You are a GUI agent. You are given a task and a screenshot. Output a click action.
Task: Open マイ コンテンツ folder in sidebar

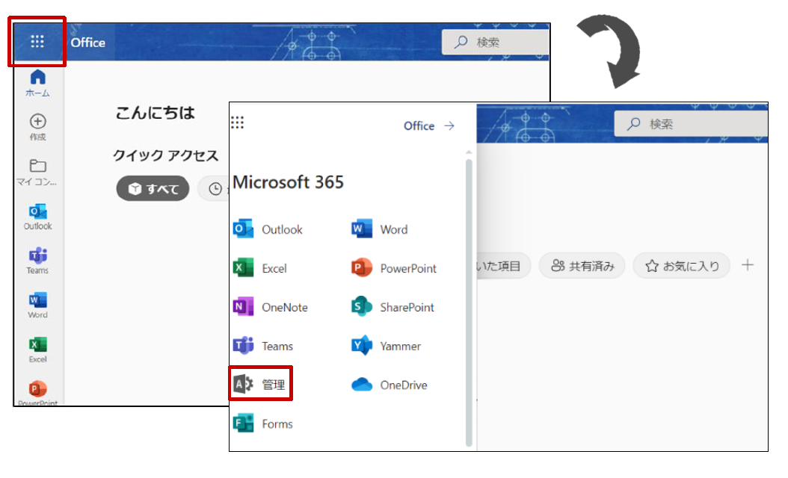(x=37, y=172)
